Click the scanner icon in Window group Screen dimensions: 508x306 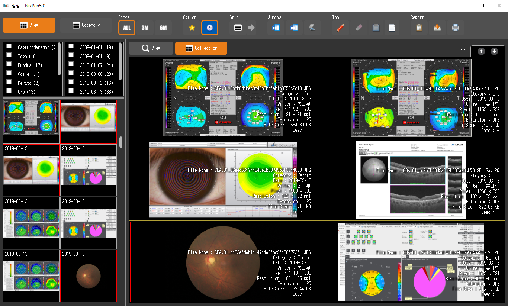312,28
